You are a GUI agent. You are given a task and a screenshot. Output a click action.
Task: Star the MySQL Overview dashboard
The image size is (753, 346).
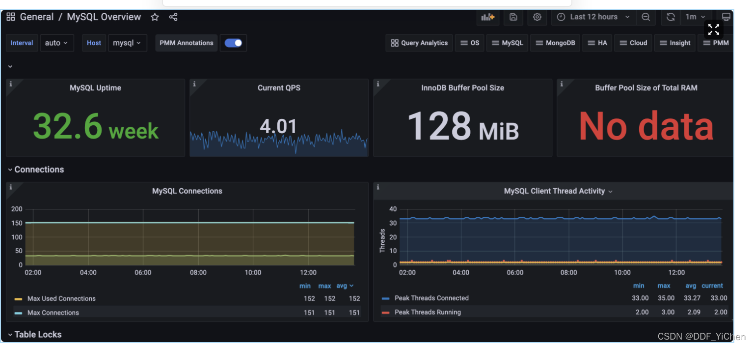pos(155,17)
